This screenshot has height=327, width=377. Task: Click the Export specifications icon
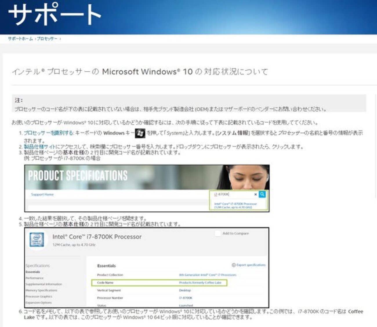click(233, 265)
